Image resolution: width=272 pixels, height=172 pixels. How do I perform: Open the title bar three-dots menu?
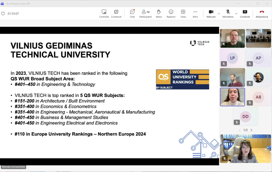pyautogui.click(x=238, y=4)
